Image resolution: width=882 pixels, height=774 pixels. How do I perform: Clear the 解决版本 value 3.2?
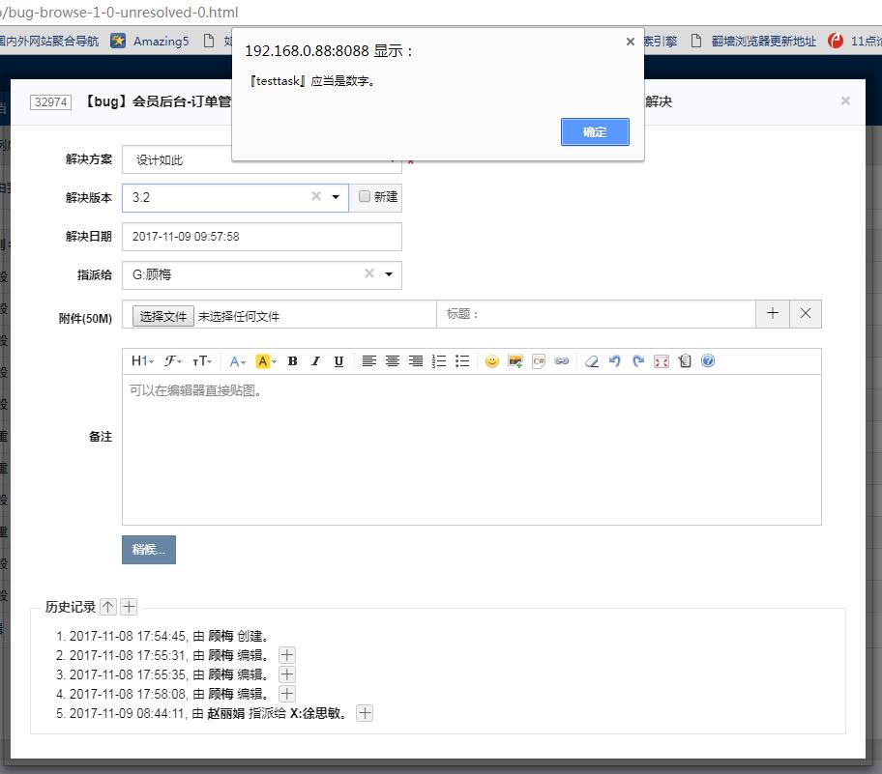pyautogui.click(x=316, y=196)
